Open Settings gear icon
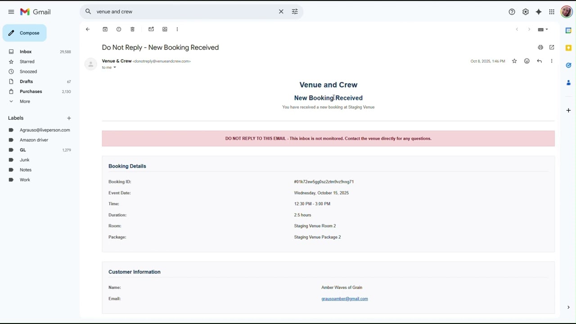The height and width of the screenshot is (324, 576). (x=525, y=12)
